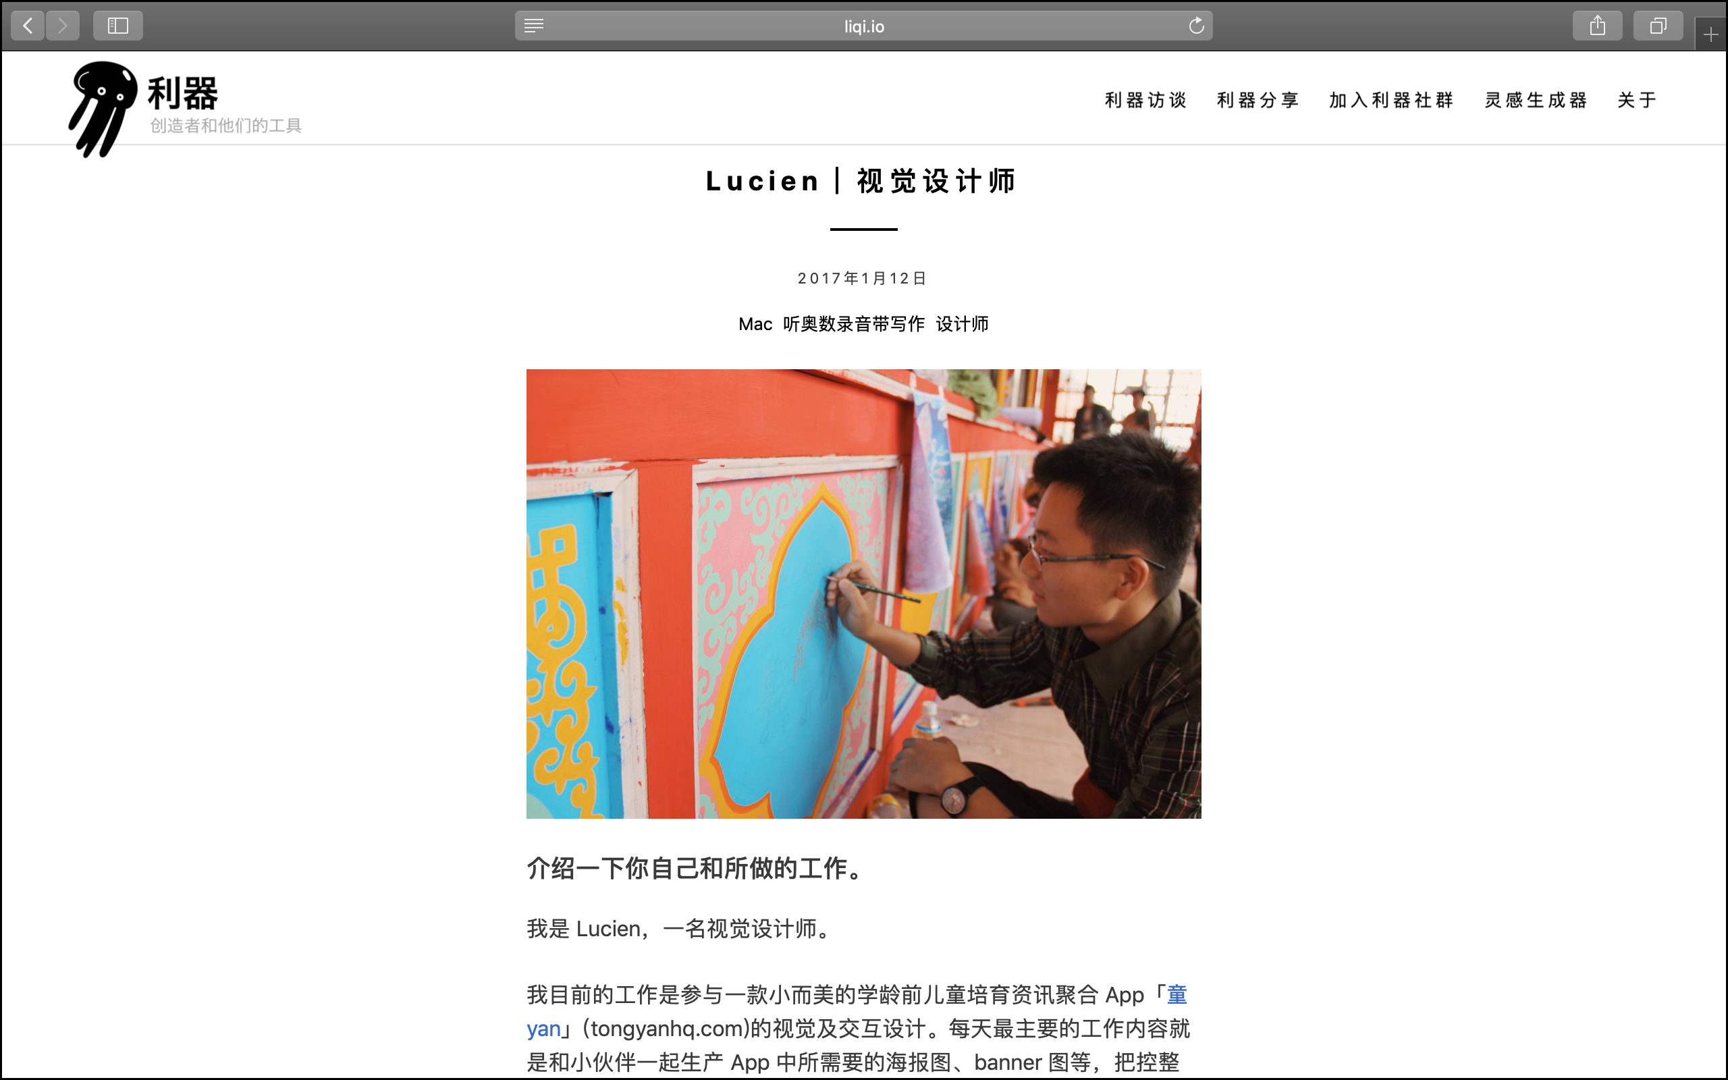The width and height of the screenshot is (1728, 1080).
Task: Show all tabs overview icon
Action: (x=1658, y=26)
